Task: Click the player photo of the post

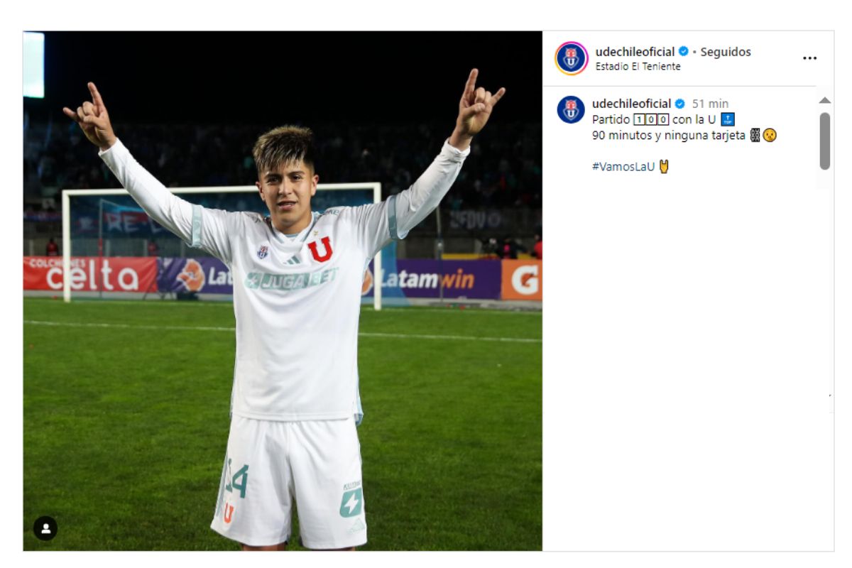Action: click(x=283, y=291)
